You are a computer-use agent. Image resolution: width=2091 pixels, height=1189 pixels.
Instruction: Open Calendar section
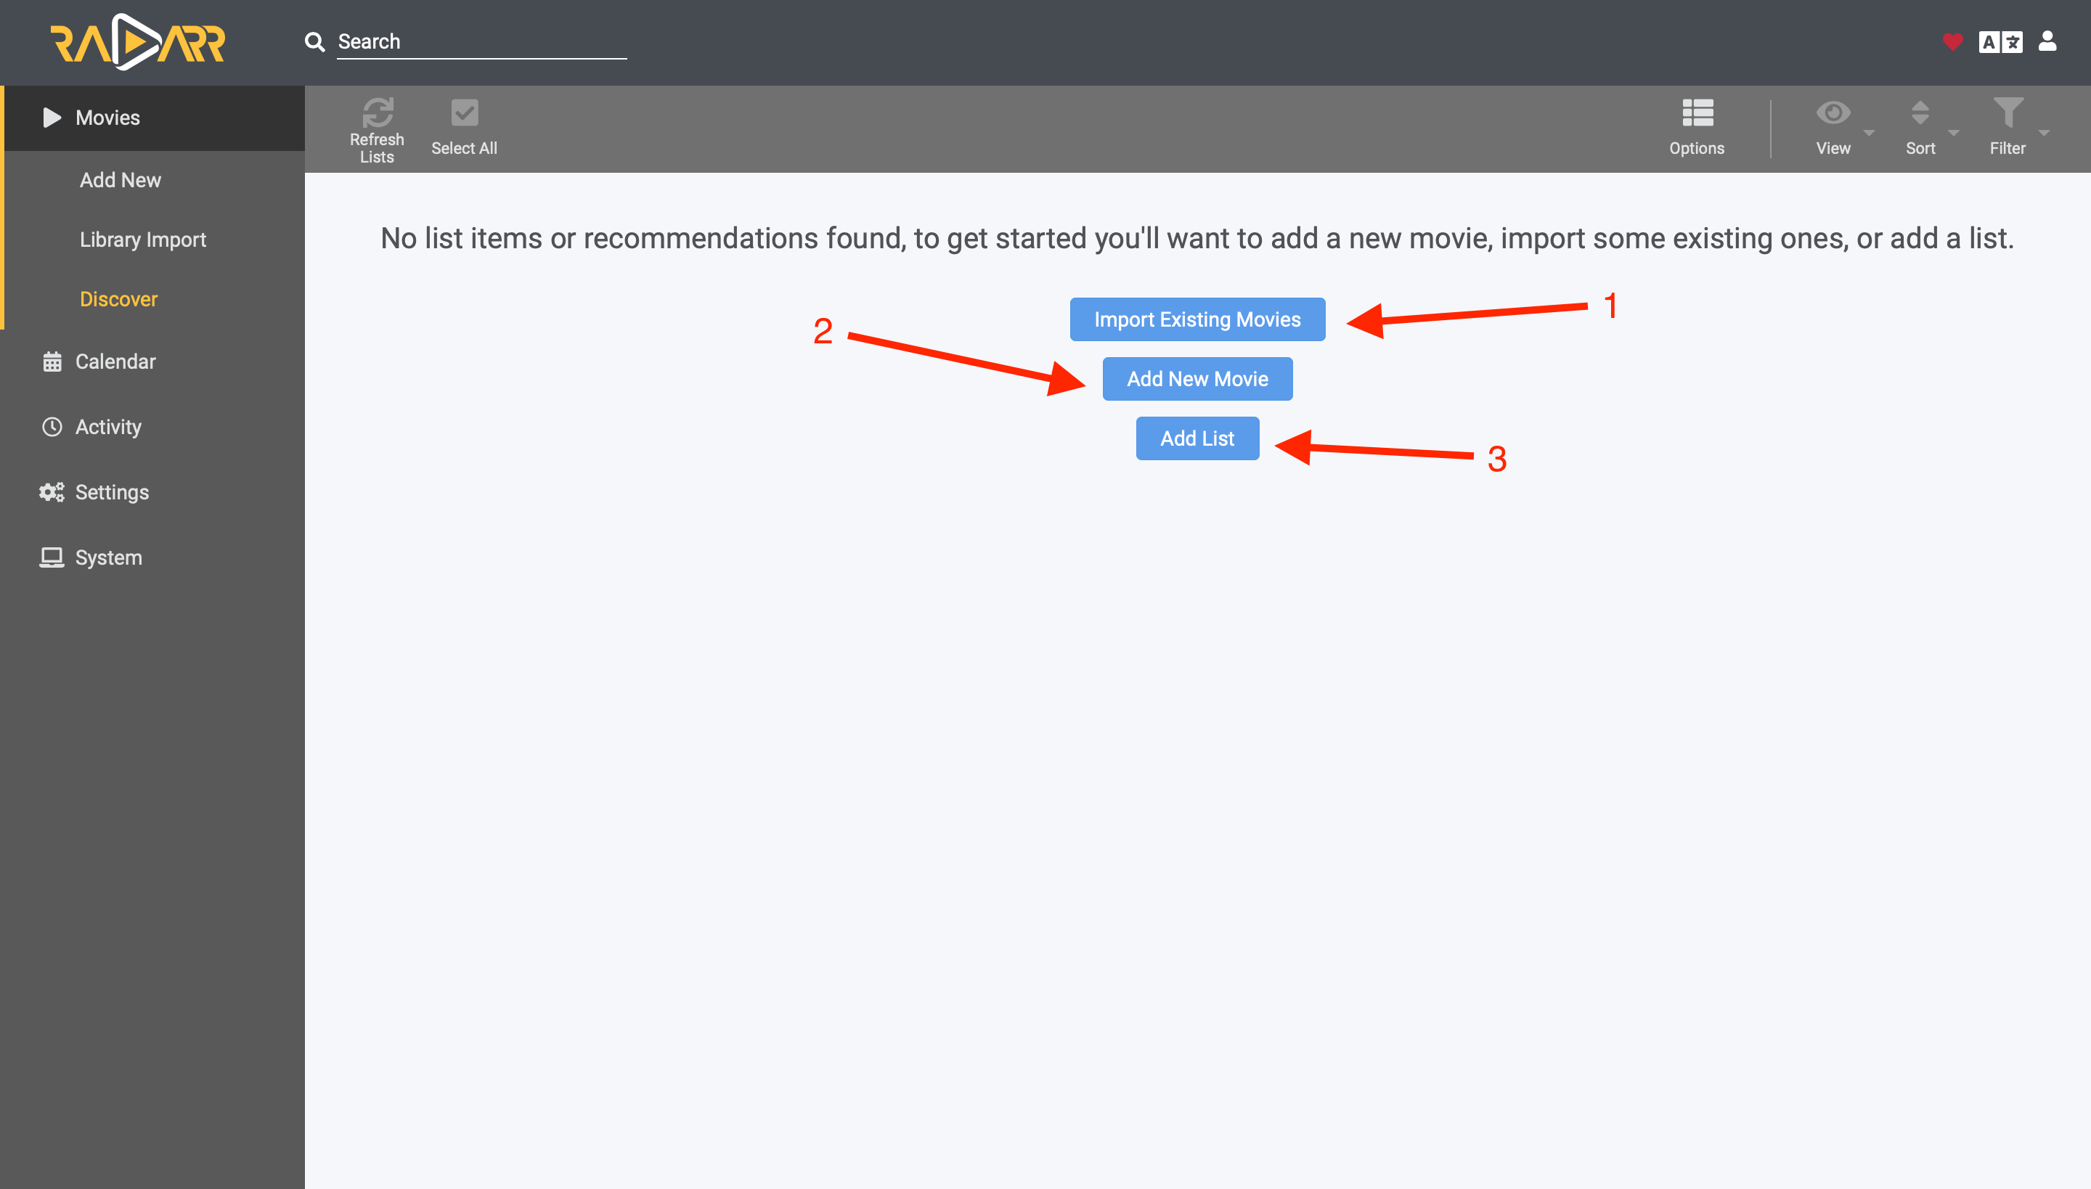pos(115,362)
